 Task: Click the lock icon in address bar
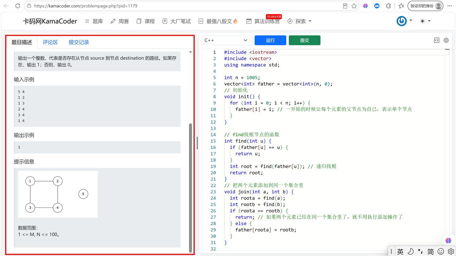click(x=29, y=6)
